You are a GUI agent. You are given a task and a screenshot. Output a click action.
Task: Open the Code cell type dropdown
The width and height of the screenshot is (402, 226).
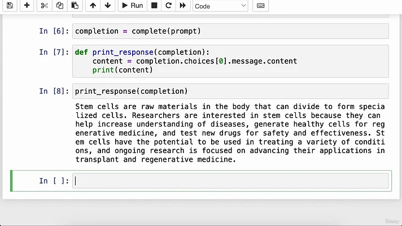click(220, 6)
